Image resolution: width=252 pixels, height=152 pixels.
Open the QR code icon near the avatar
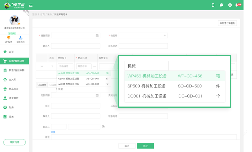pyautogui.click(x=26, y=13)
